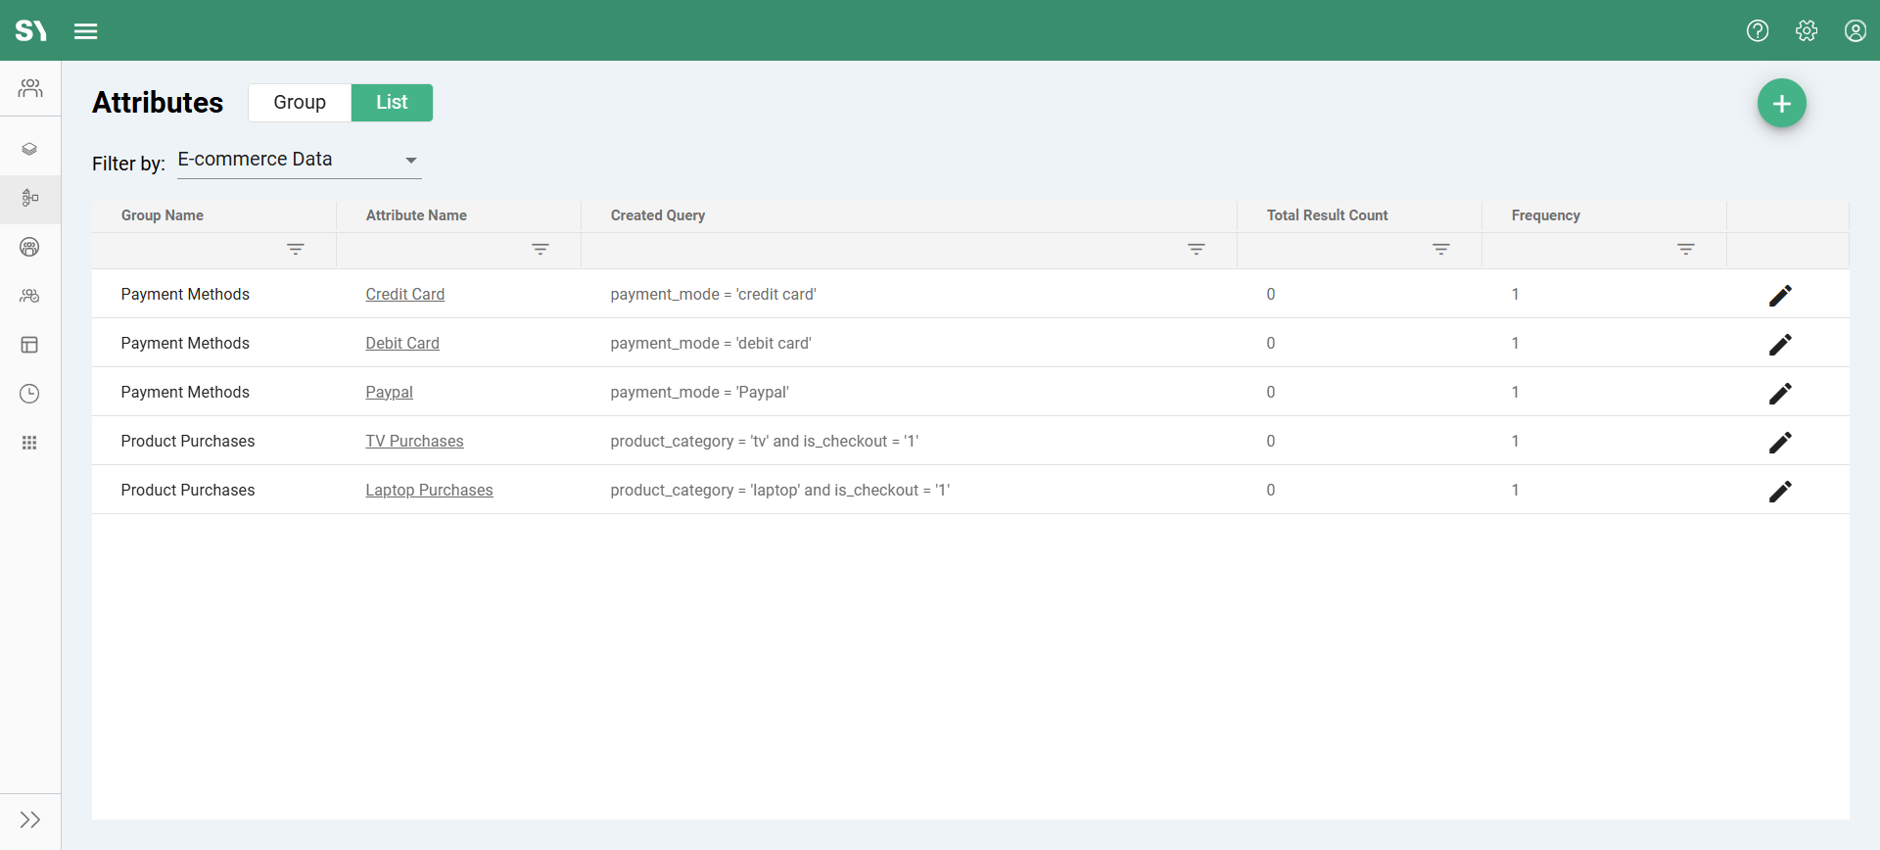Open the E-commerce Data filter dropdown
This screenshot has width=1880, height=850.
pyautogui.click(x=299, y=160)
